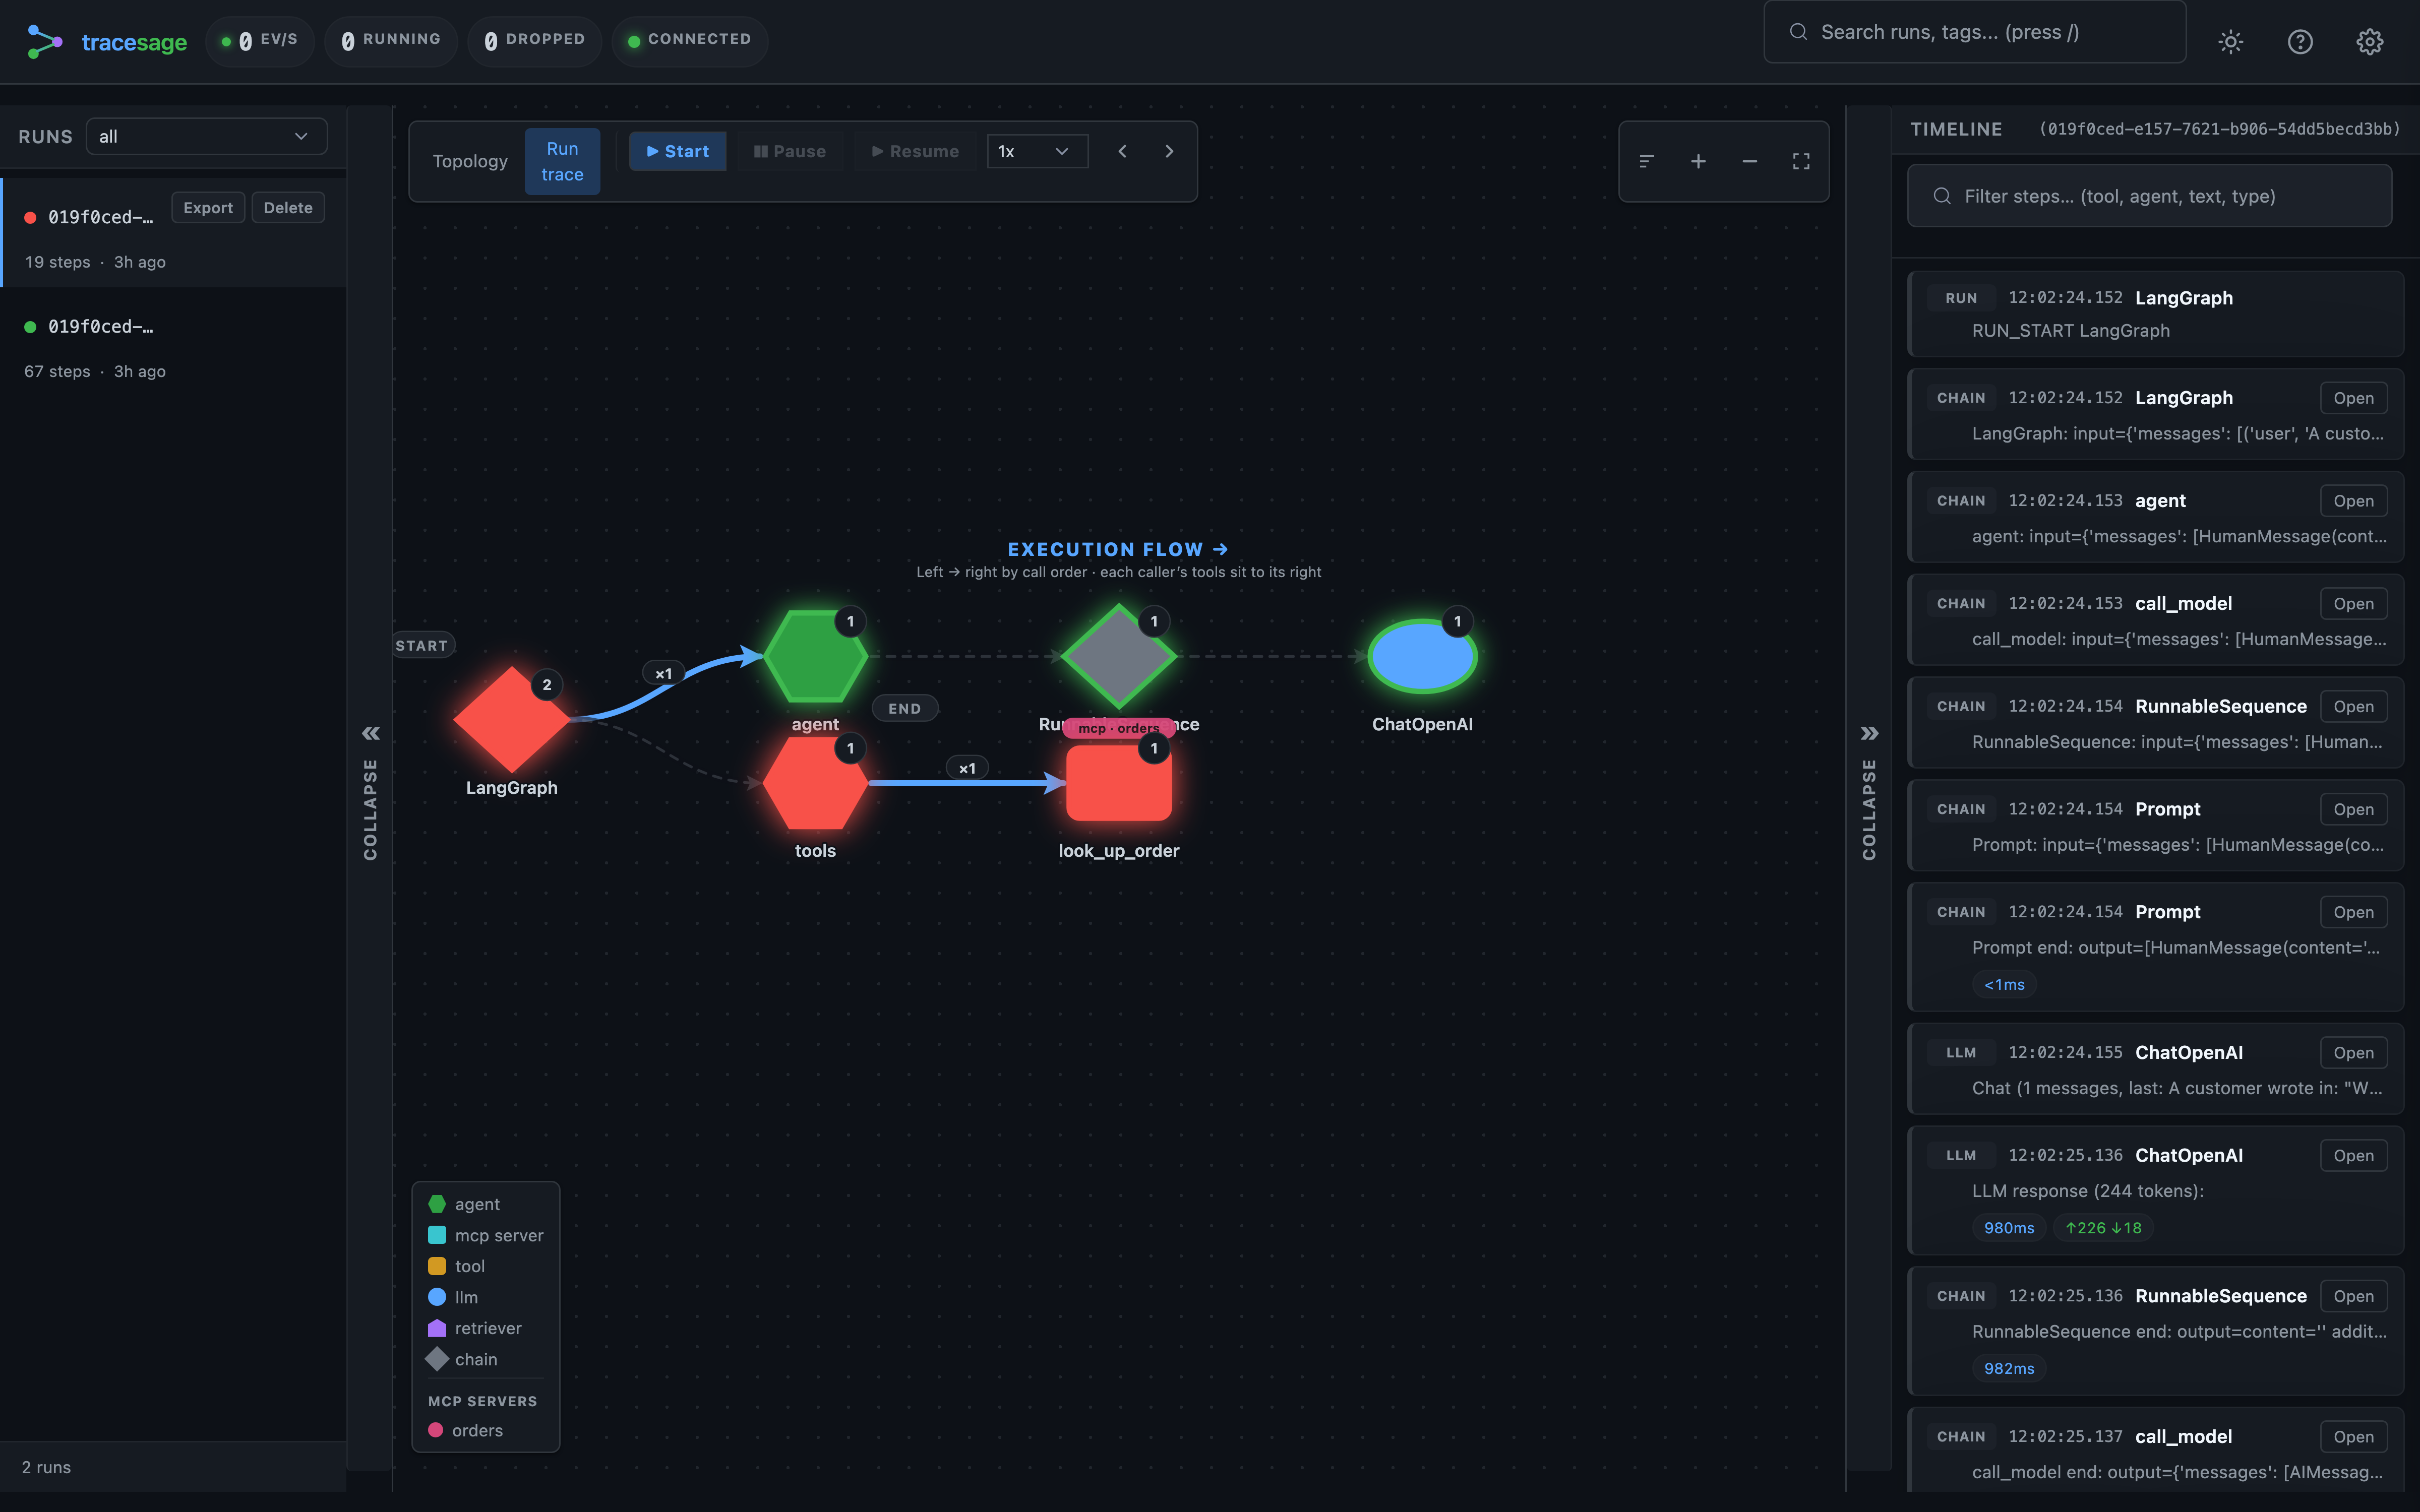This screenshot has width=2420, height=1512.
Task: Zoom out with the minus icon
Action: 1749,161
